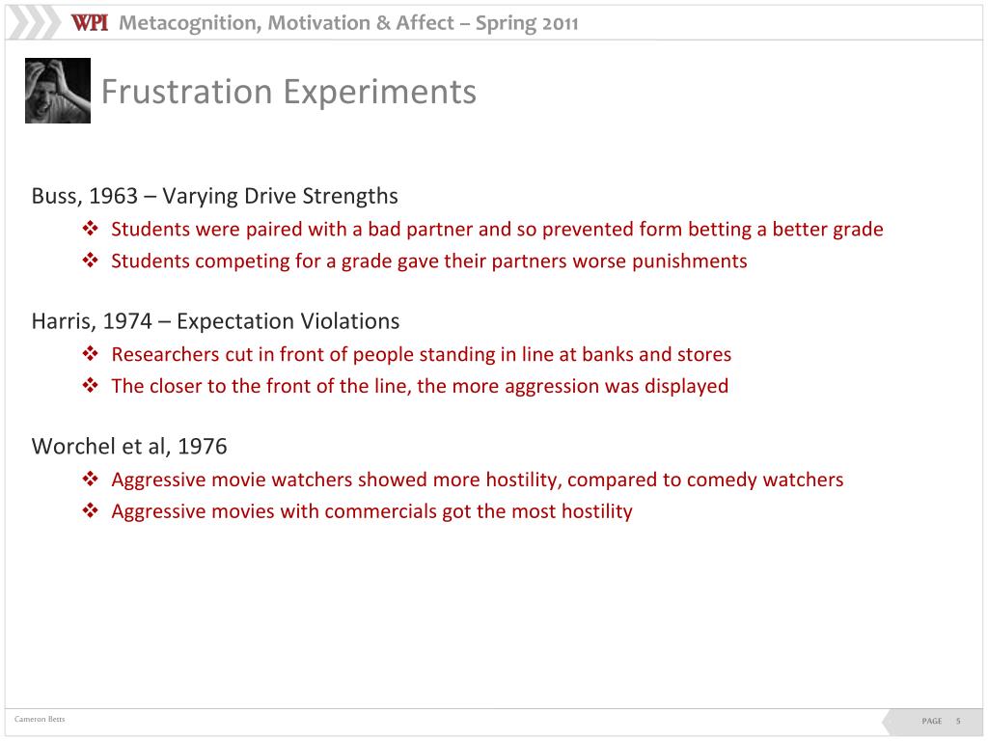The width and height of the screenshot is (988, 741).
Task: Select the "Frustration Experiments" slide title
Action: click(288, 92)
